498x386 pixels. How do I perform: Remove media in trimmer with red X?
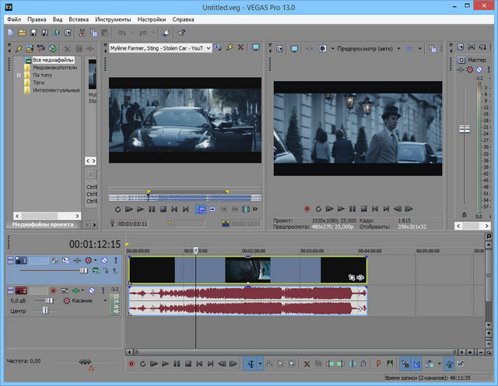point(240,47)
